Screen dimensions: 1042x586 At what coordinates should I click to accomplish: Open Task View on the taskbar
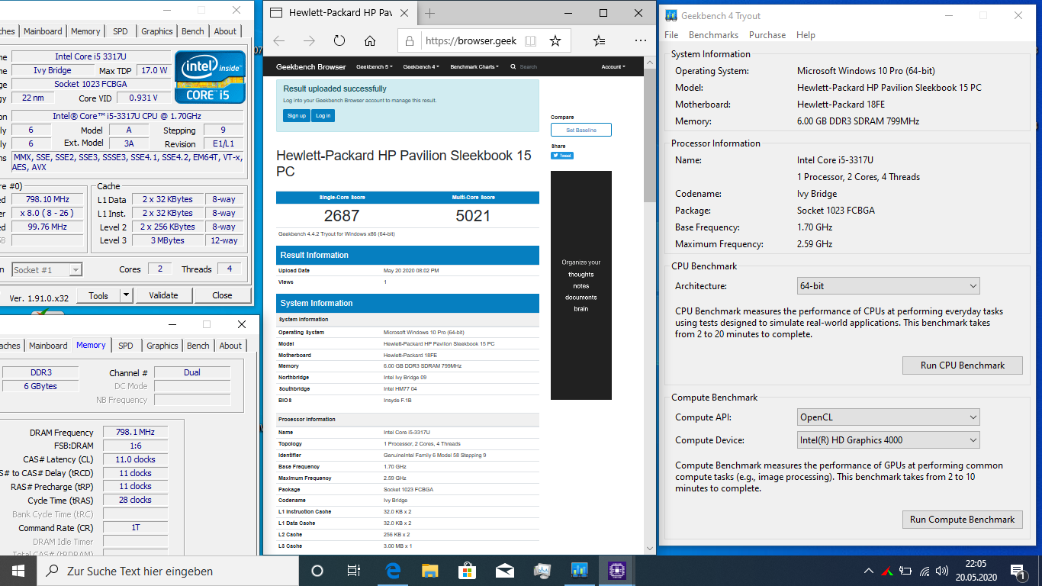(353, 571)
